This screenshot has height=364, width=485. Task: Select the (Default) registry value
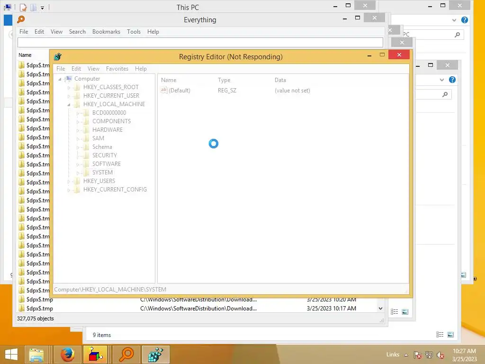(x=180, y=91)
